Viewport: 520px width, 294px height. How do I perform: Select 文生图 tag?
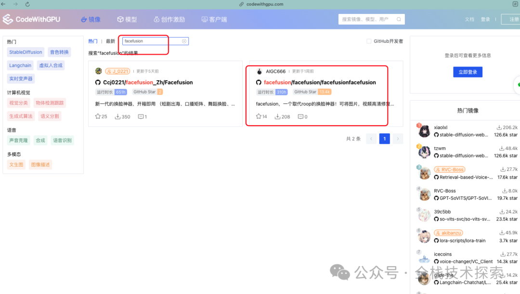[16, 165]
